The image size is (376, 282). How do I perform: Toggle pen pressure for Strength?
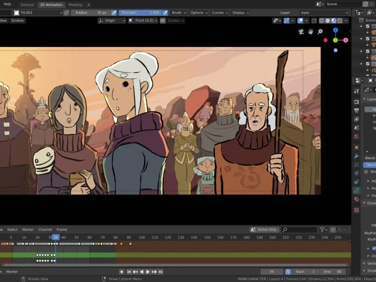click(165, 13)
